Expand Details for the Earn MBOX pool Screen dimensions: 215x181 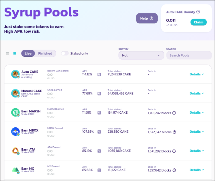tap(197, 132)
